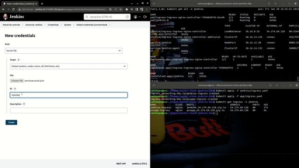This screenshot has height=168, width=299.
Task: Click the Not secure site warning
Action: tap(26, 9)
